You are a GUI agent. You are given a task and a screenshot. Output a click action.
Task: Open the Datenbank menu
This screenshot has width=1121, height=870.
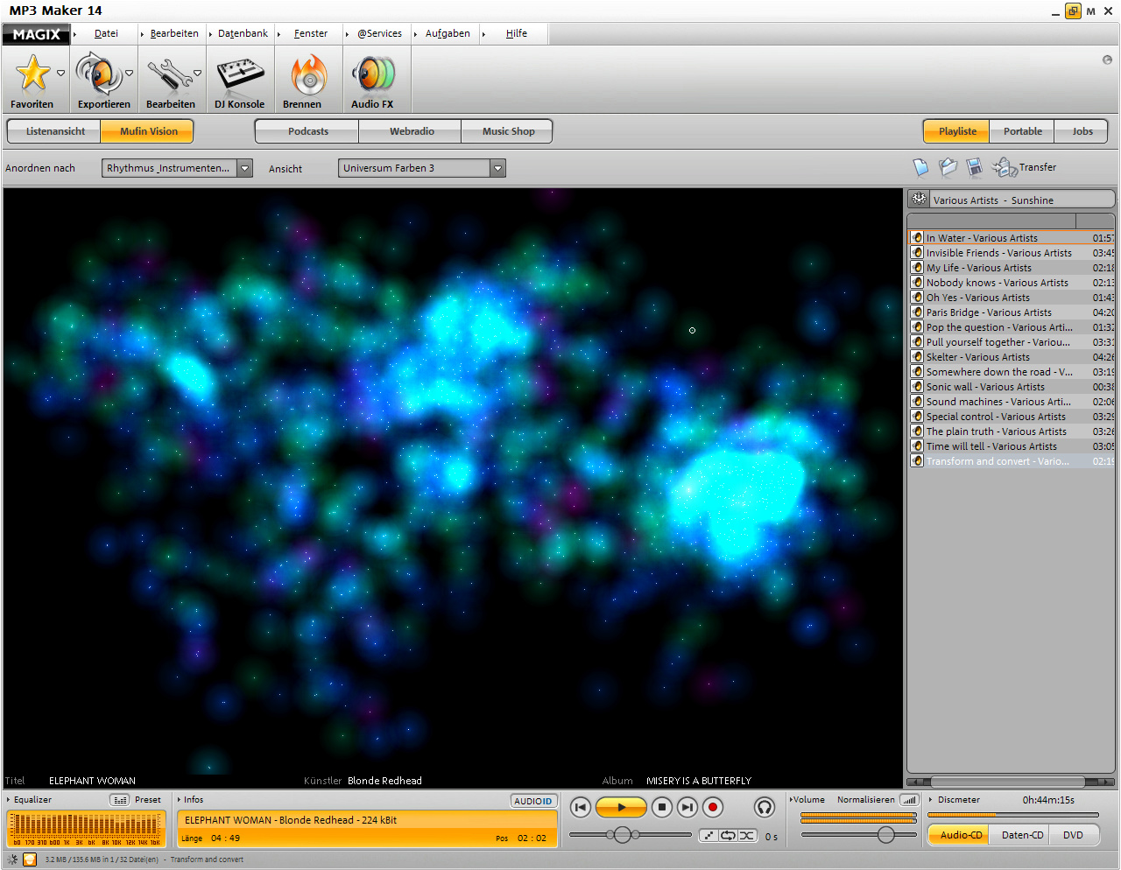pos(243,33)
